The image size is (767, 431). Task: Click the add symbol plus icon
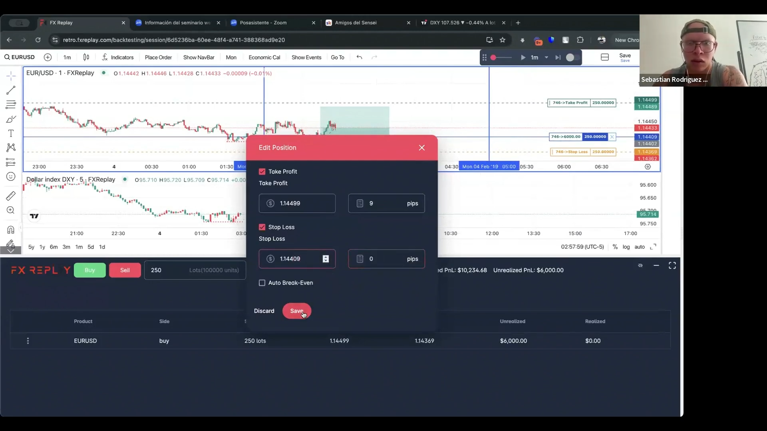pyautogui.click(x=48, y=57)
